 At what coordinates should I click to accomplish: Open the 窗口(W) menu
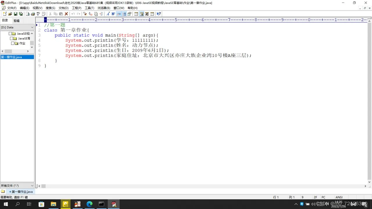click(x=119, y=8)
